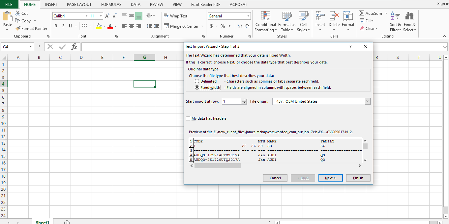The image size is (449, 224).
Task: Open the File origin dropdown
Action: coord(367,101)
